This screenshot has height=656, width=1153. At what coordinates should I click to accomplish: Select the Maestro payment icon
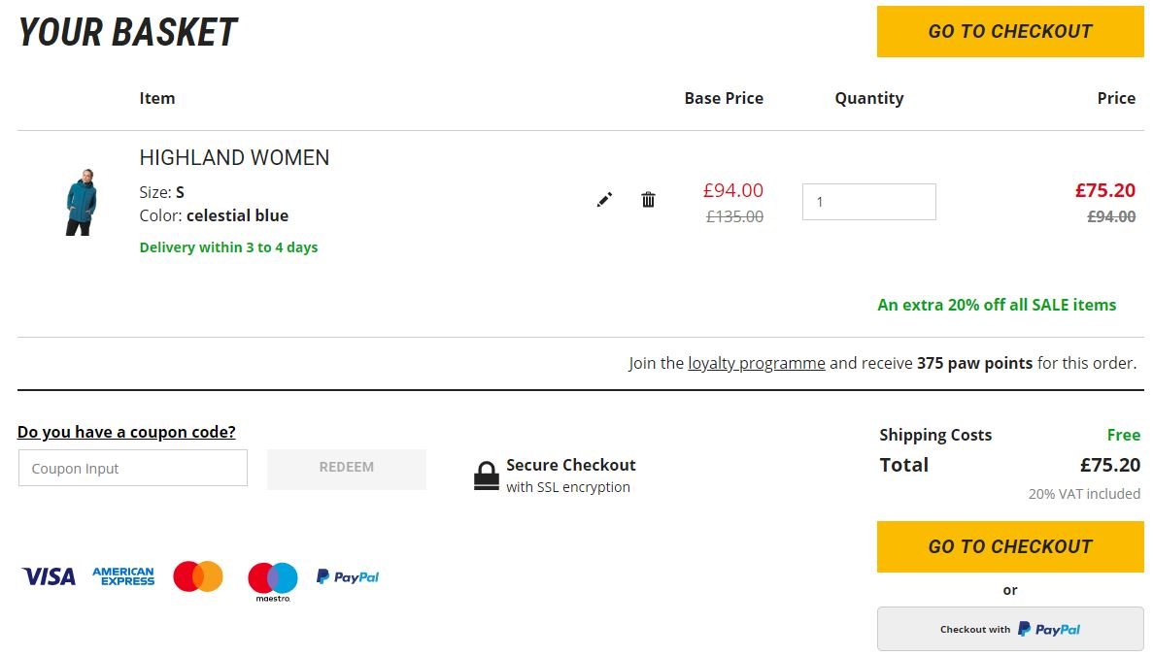272,579
